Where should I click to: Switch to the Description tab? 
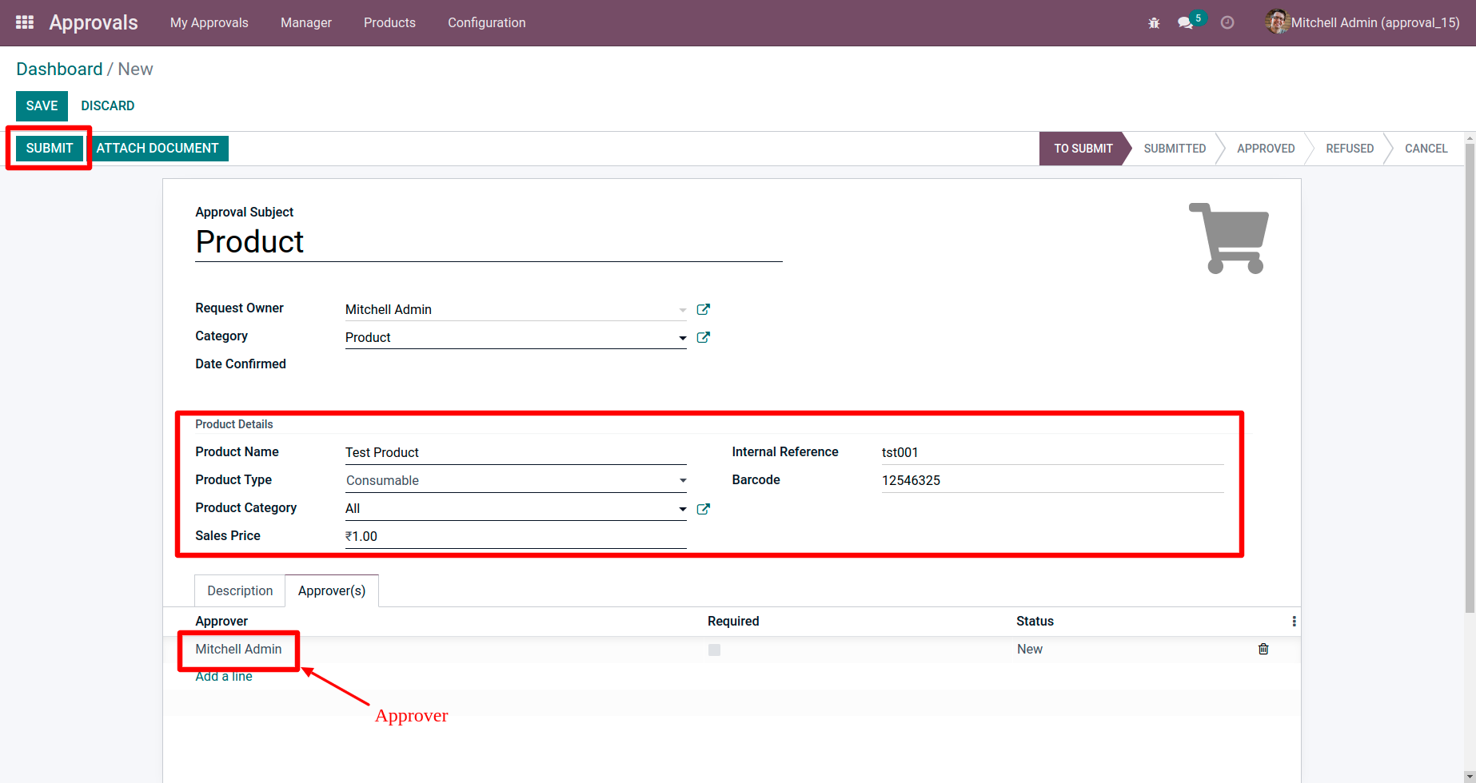(x=240, y=590)
